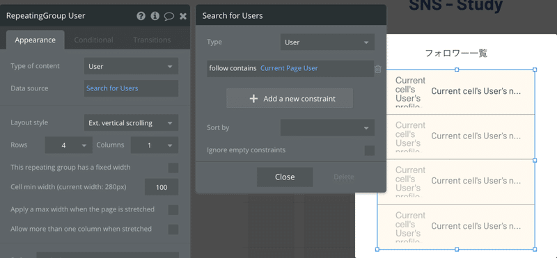Open the help question mark icon
The image size is (557, 258).
(141, 16)
